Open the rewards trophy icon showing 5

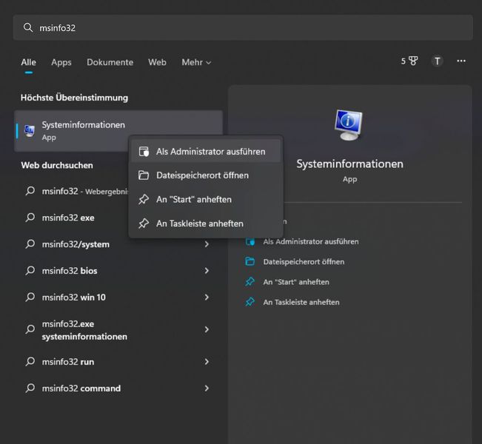(409, 61)
